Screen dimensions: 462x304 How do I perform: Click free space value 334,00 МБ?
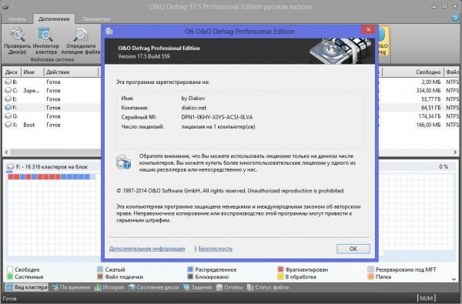point(428,91)
